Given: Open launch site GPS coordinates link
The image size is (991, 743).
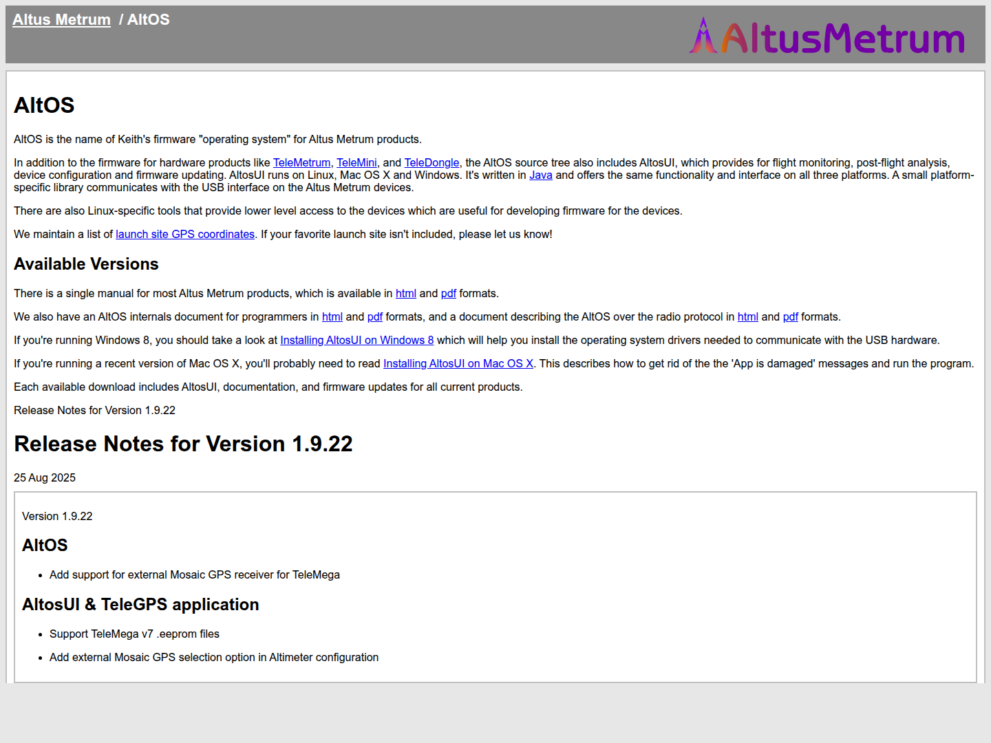Looking at the screenshot, I should (x=185, y=234).
